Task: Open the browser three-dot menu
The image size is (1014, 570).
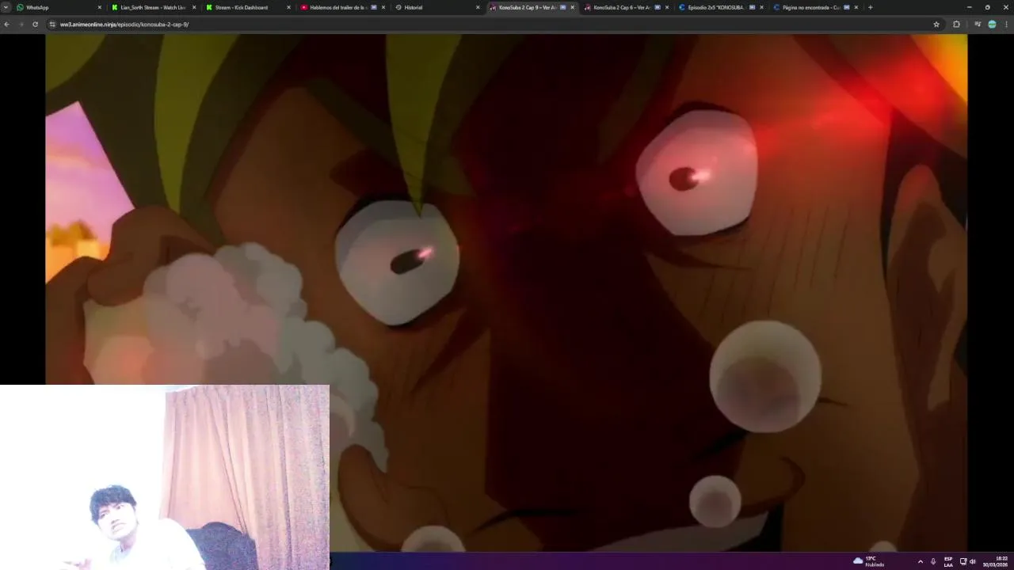Action: [1006, 25]
